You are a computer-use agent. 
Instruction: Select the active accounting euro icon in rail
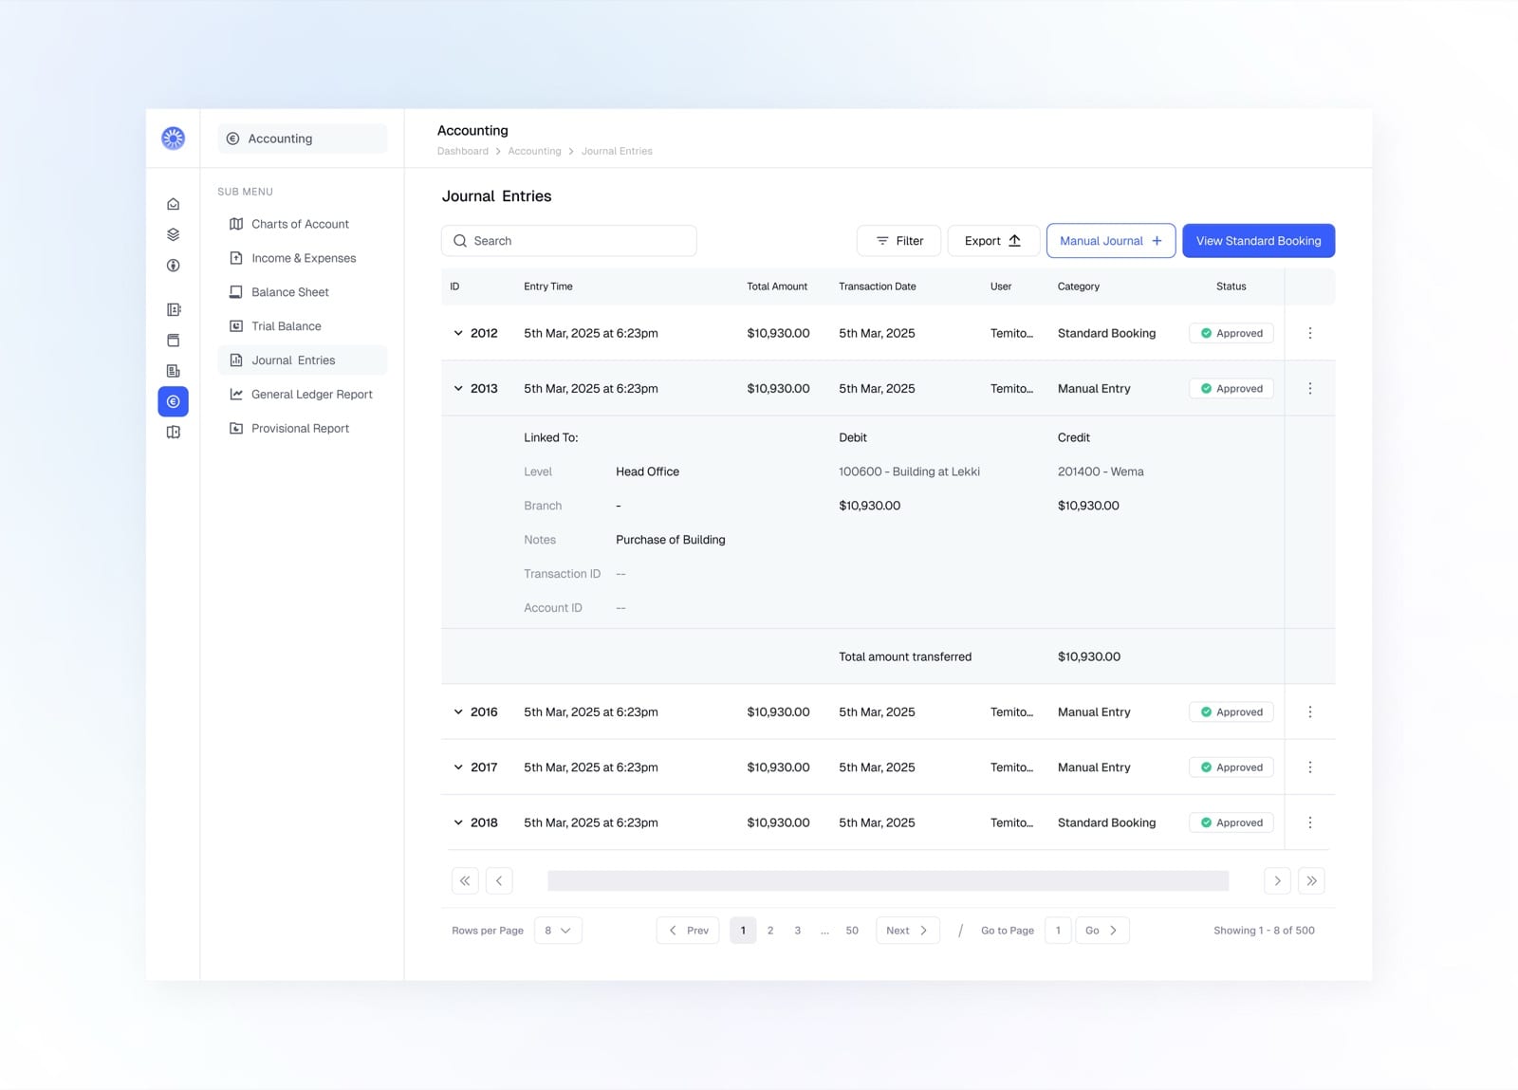[x=173, y=401]
